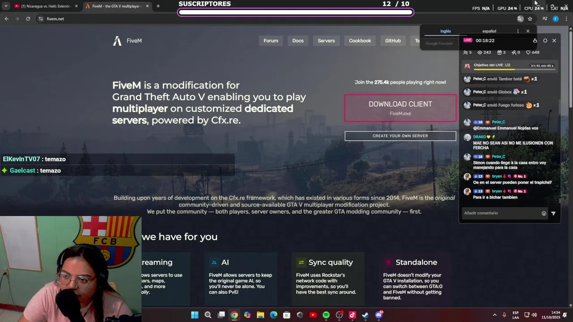Bookmark this page with the star icon

(530, 19)
